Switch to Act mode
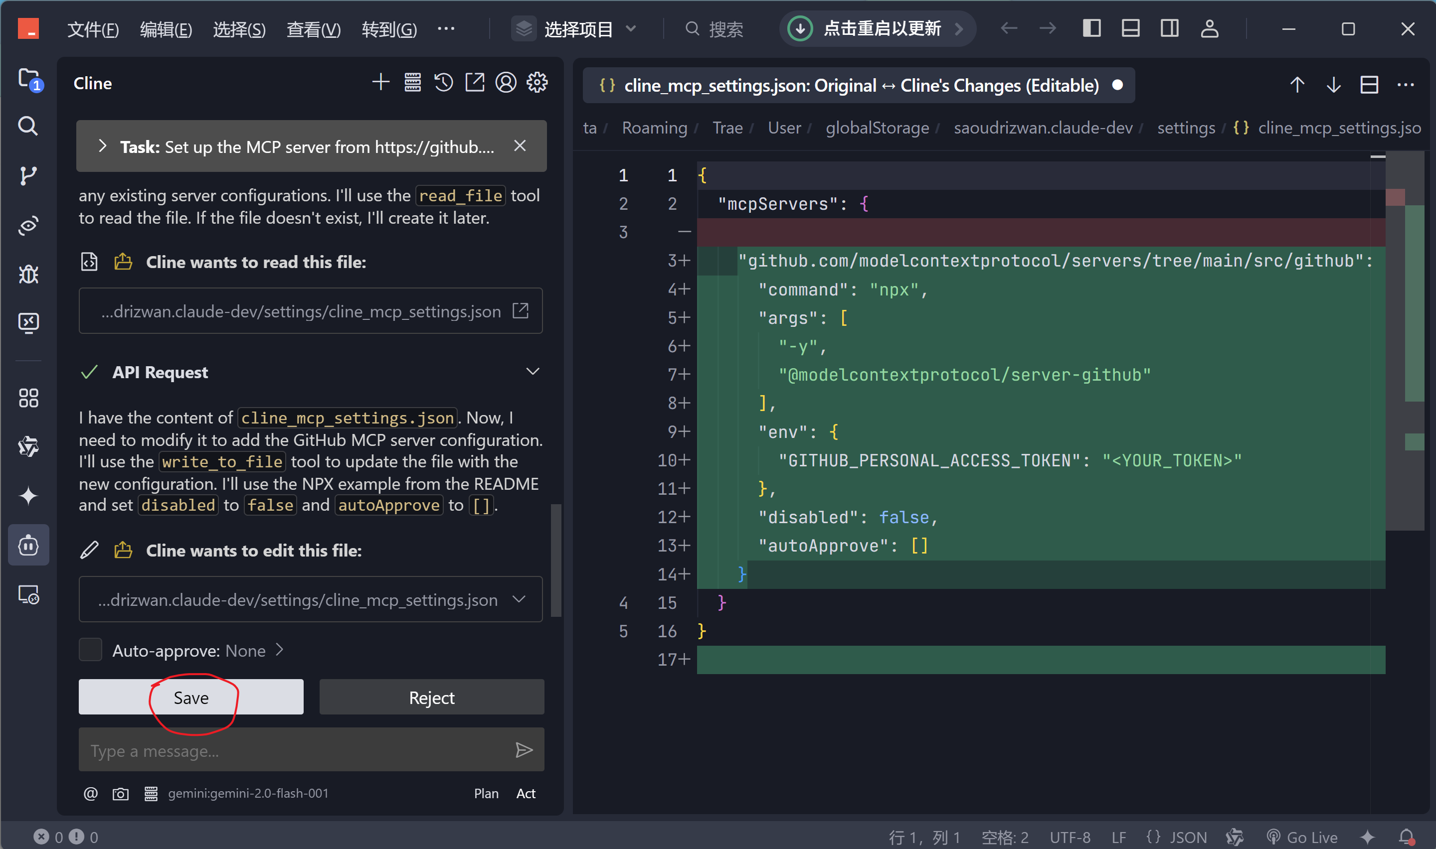The height and width of the screenshot is (849, 1436). point(526,794)
